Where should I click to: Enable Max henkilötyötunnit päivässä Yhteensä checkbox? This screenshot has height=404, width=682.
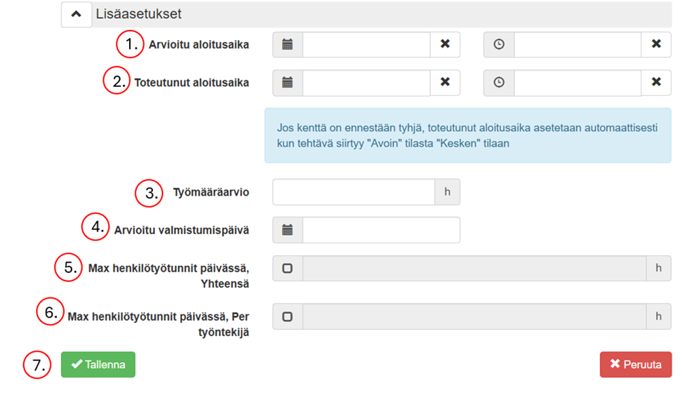tap(287, 268)
